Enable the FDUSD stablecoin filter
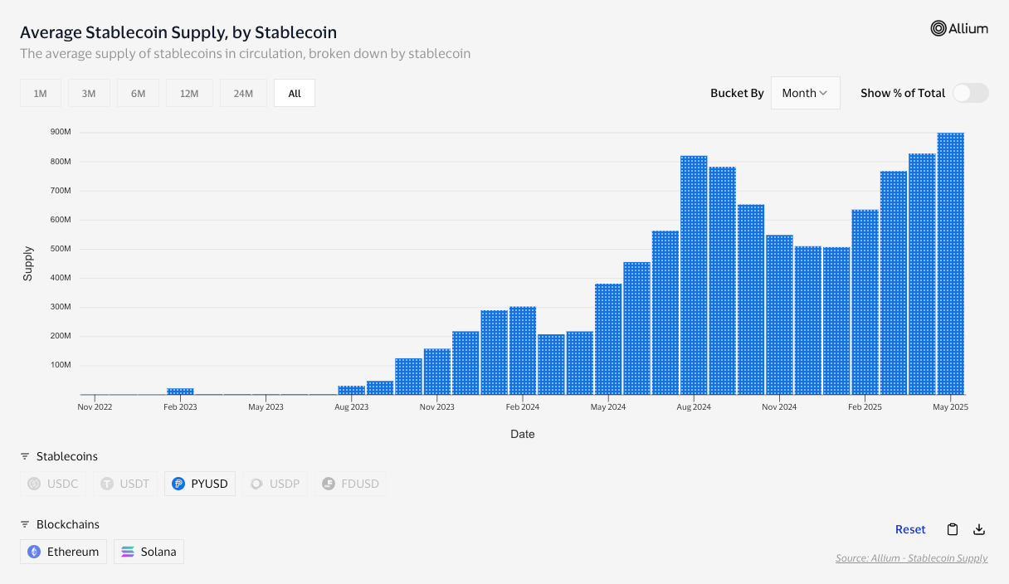Viewport: 1009px width, 584px height. pyautogui.click(x=351, y=484)
